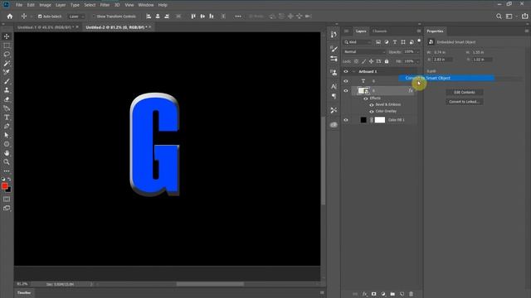531x298 pixels.
Task: Open the options bar more (three dots) menu
Action: point(238,17)
